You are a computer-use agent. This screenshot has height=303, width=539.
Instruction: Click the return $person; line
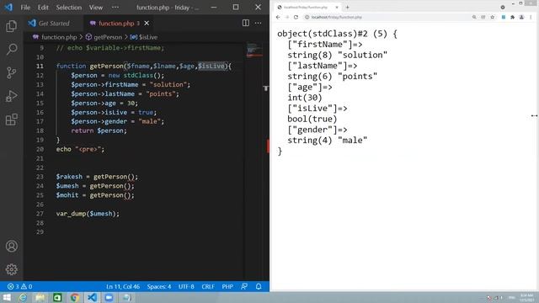(99, 130)
